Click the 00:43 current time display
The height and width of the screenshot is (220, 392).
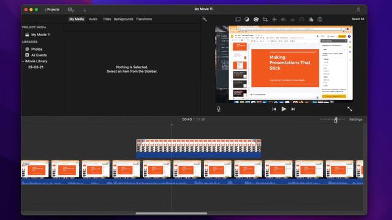pyautogui.click(x=187, y=120)
